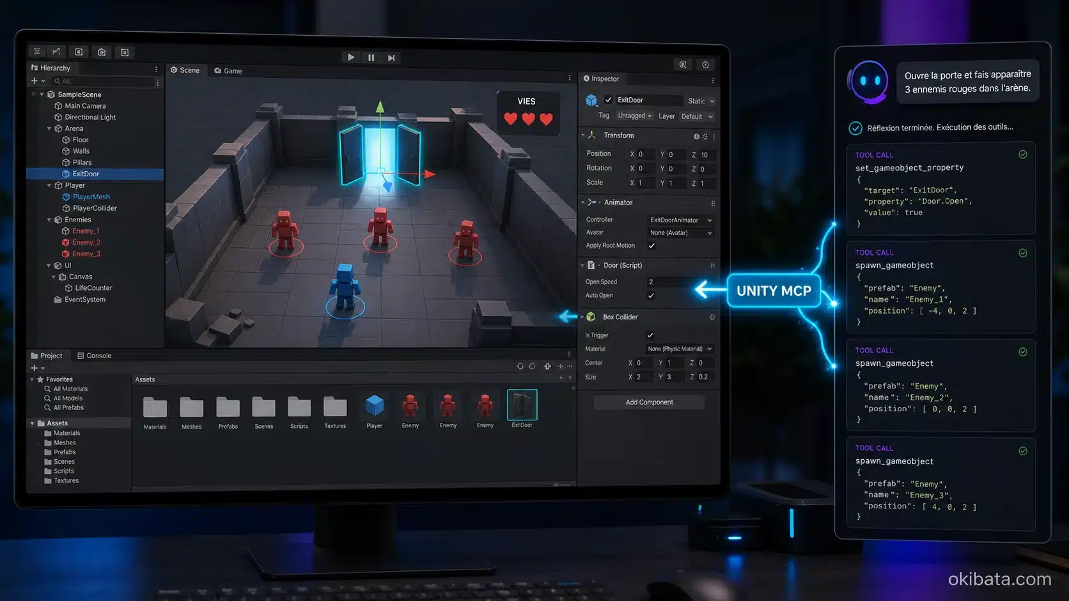Toggle the Is Trigger checkbox
The width and height of the screenshot is (1069, 601).
(650, 335)
